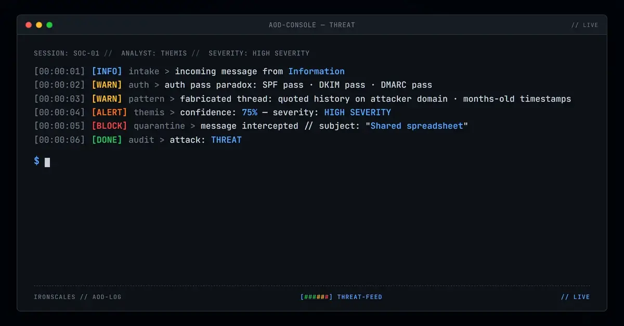The image size is (624, 326).
Task: Click the [00:00:05] timestamp
Action: click(59, 126)
